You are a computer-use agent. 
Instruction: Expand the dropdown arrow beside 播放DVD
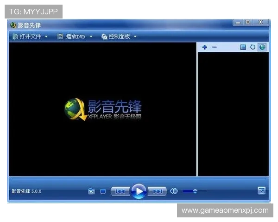(91, 37)
